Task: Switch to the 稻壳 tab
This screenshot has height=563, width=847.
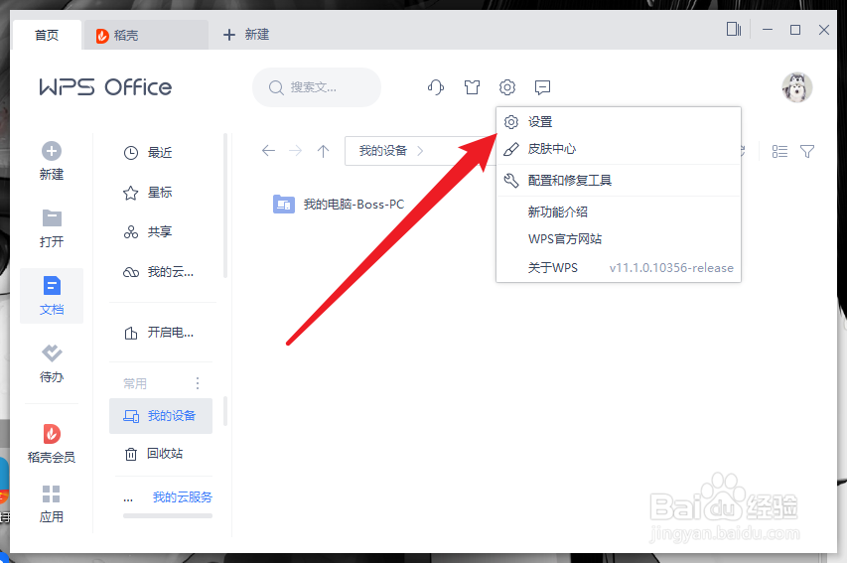Action: pyautogui.click(x=146, y=35)
